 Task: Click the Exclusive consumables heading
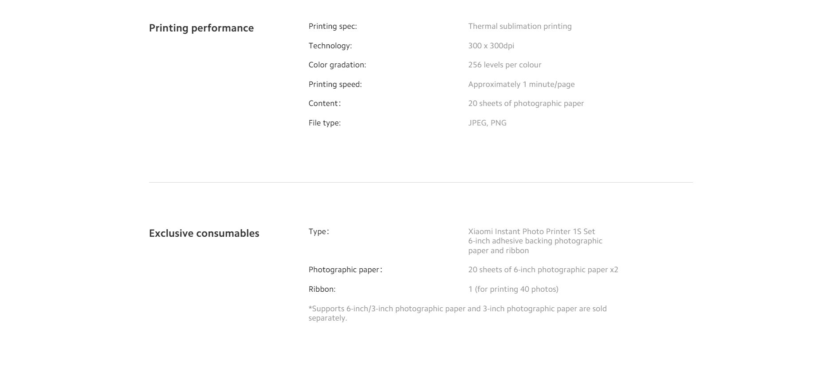(x=204, y=233)
